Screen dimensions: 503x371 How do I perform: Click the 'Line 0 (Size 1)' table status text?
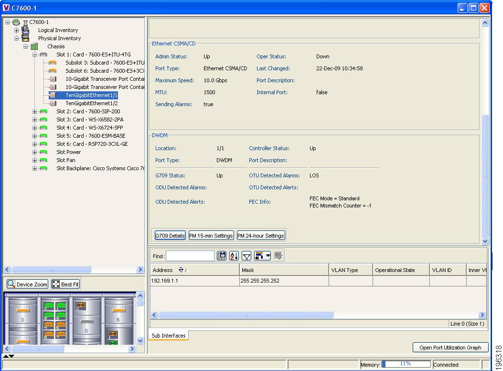point(467,324)
